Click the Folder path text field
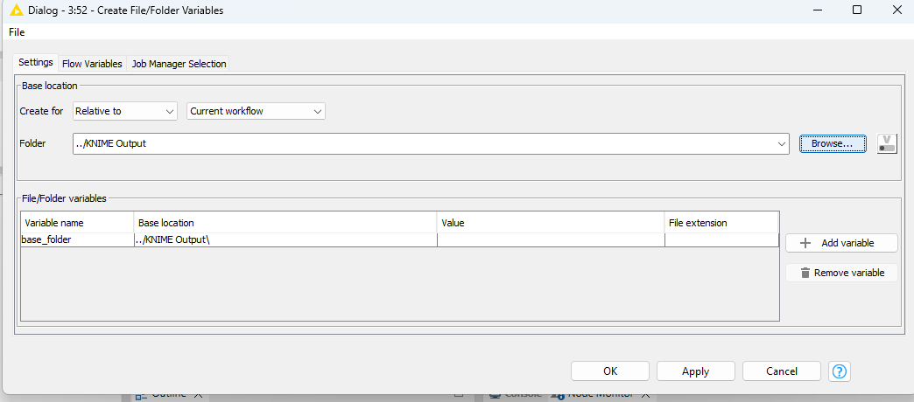The height and width of the screenshot is (402, 914). click(x=420, y=143)
